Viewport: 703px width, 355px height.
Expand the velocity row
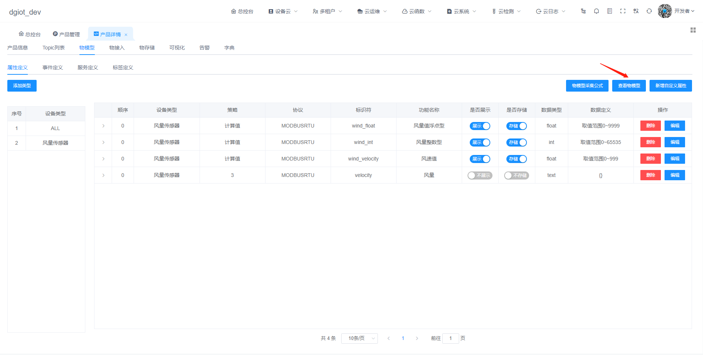(x=103, y=175)
